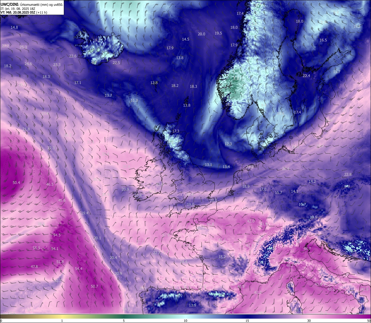
Task: Click the 42.3 value label
Action: pos(258,293)
